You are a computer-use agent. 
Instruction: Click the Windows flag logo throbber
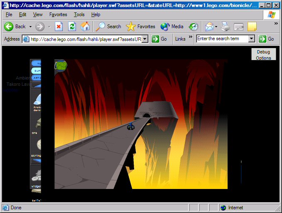pos(271,15)
